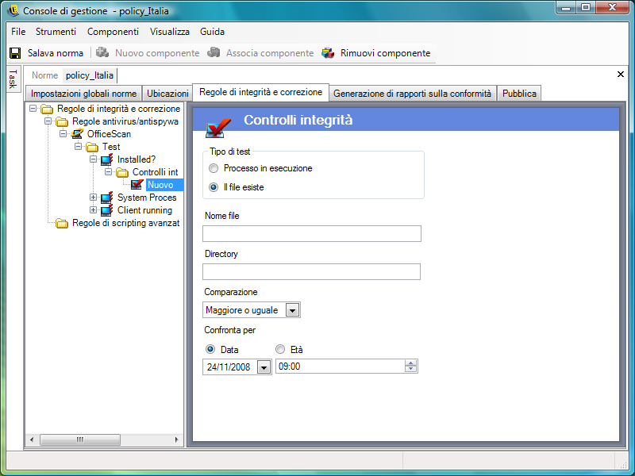Screen dimensions: 635x476
Task: Select Regole di integrità e correzione tab
Action: coord(261,92)
